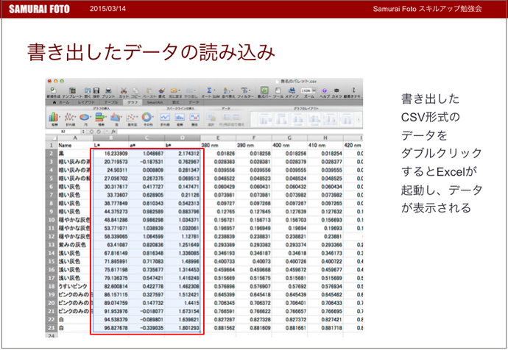This screenshot has width=508, height=350.
Task: Click the Name header cell in A1
Action: pyautogui.click(x=75, y=146)
